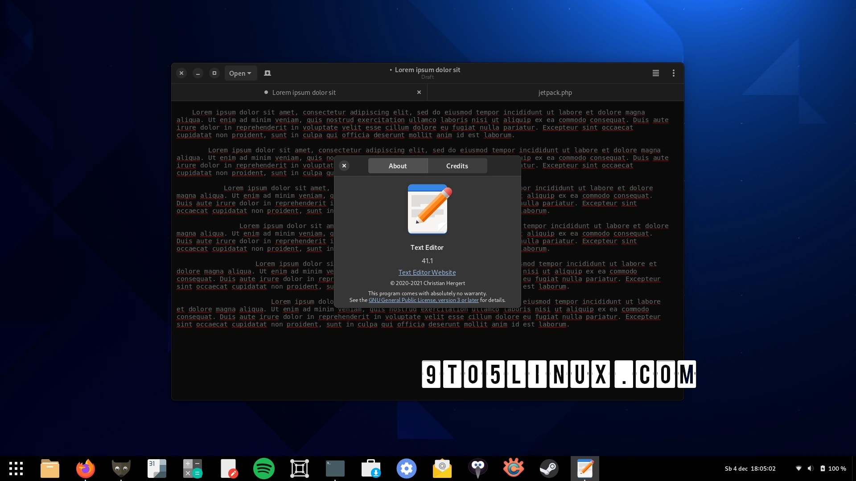Click the new tab icon button
The image size is (856, 481).
tap(267, 73)
